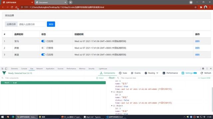Switch to the Document browser tab
This screenshot has width=213, height=119.
(x=51, y=2)
